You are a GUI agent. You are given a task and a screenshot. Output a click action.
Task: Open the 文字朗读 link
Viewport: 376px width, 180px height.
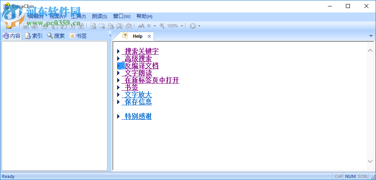(137, 73)
